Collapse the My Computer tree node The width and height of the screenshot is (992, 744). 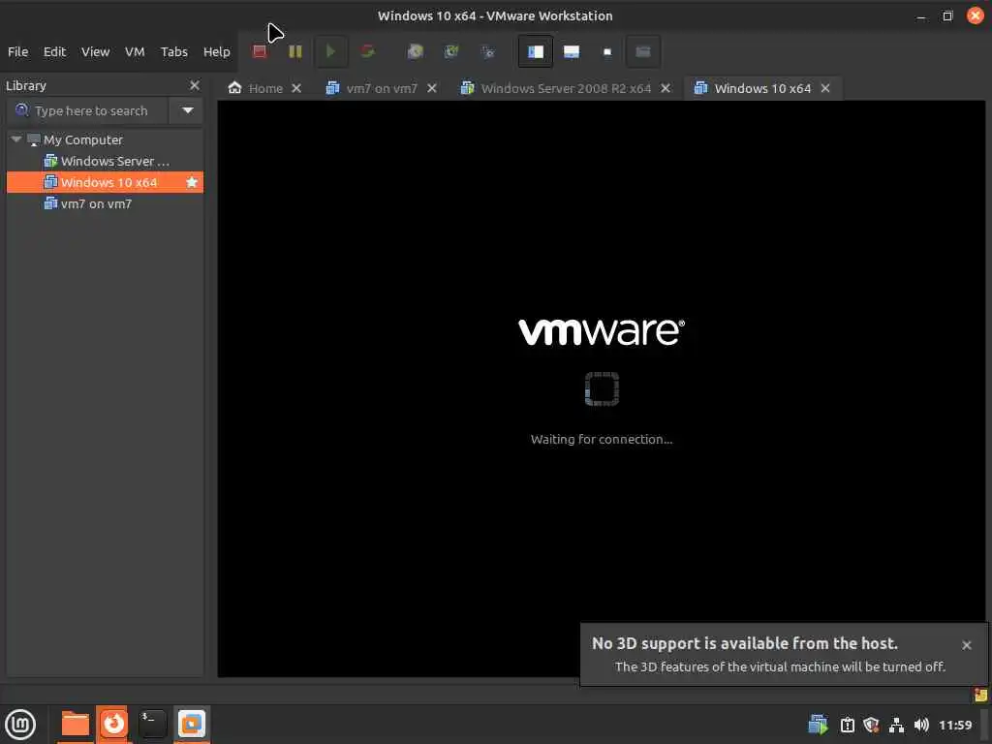(16, 139)
